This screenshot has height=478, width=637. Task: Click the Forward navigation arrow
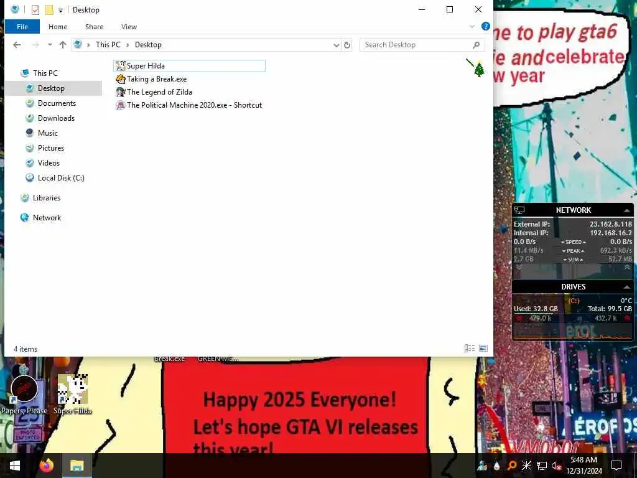[x=35, y=45]
